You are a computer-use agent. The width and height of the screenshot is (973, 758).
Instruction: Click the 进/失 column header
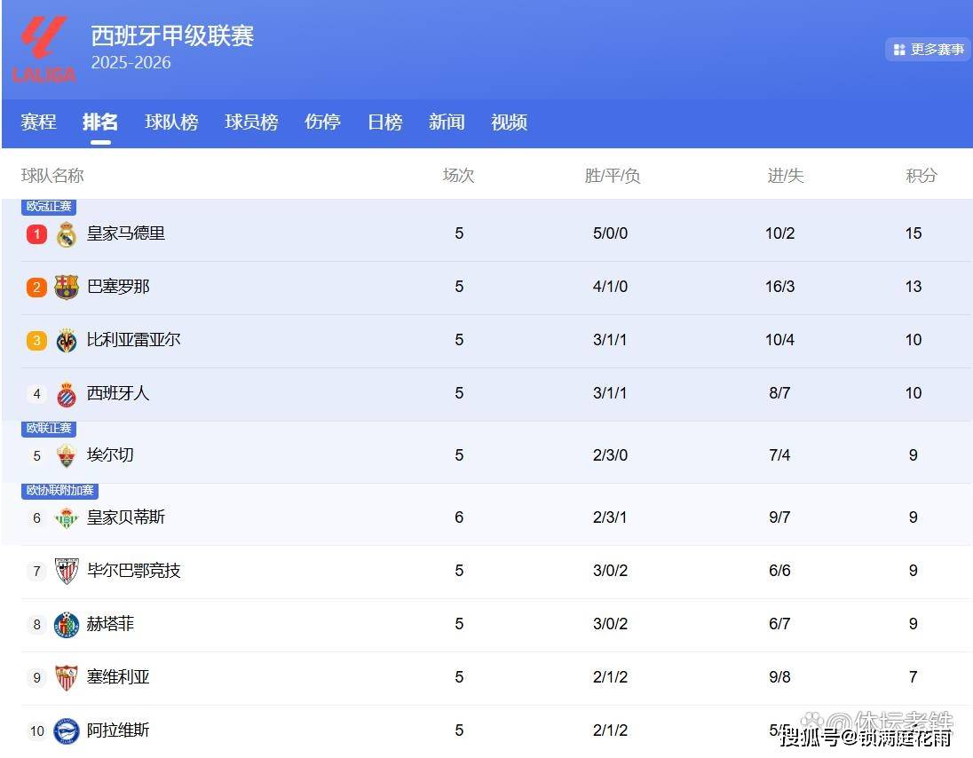tap(786, 176)
